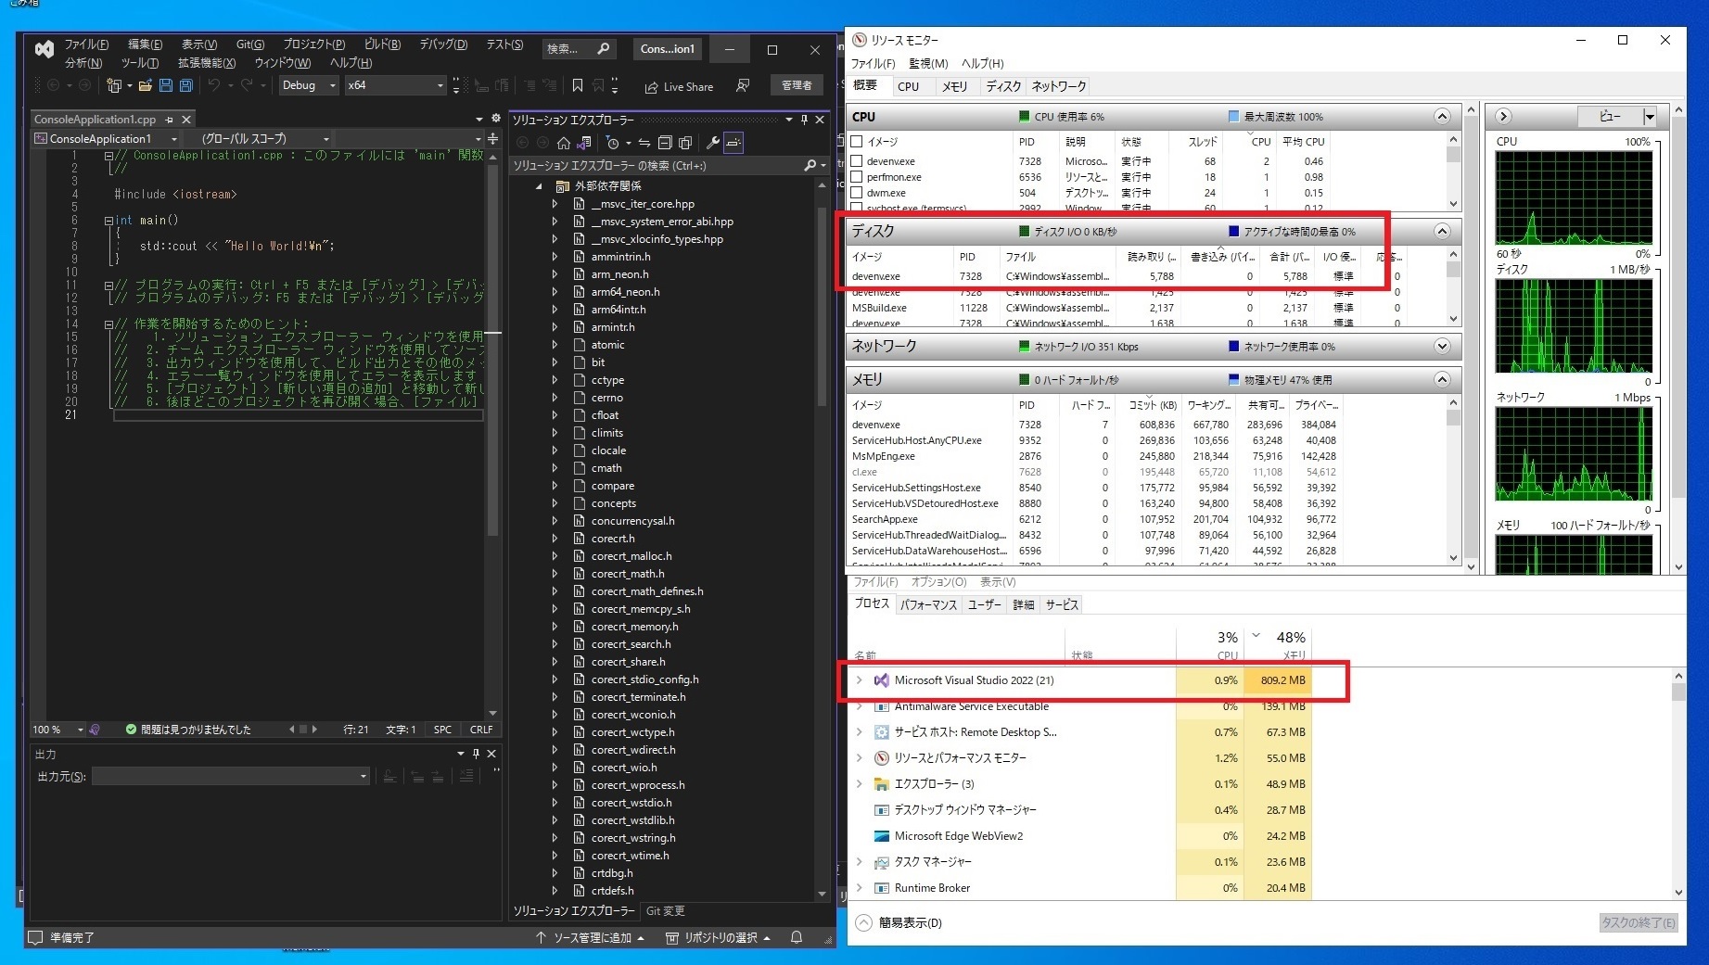
Task: Click sync with active document icon
Action: [644, 143]
